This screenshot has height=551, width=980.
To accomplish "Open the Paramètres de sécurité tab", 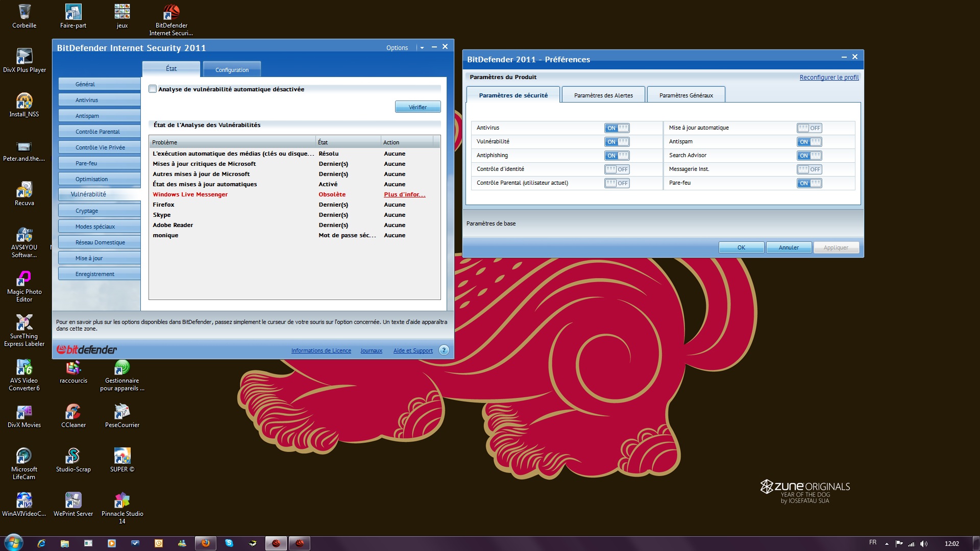I will [513, 95].
